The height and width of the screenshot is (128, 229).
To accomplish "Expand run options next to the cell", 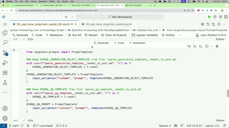I will coord(17,50).
